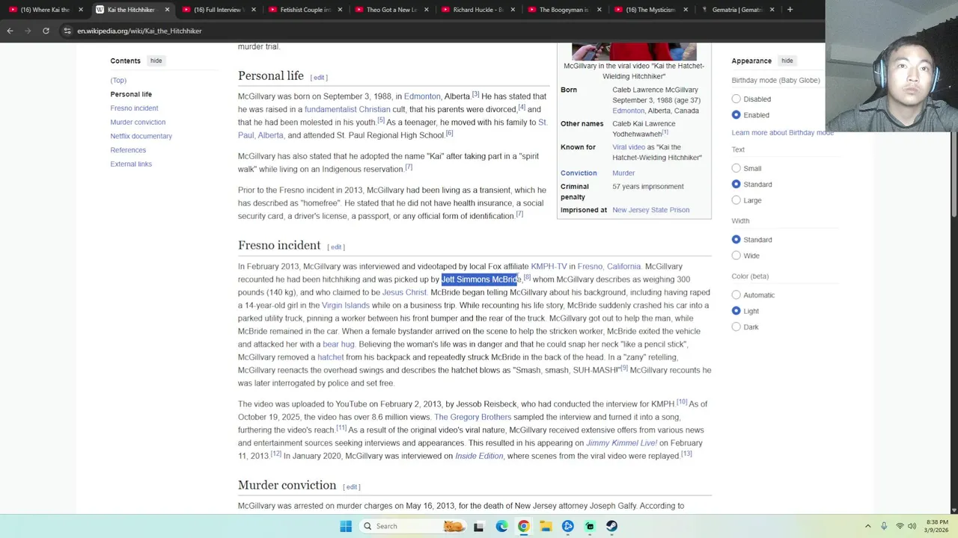The width and height of the screenshot is (958, 538).
Task: Open the Jesus Christ link
Action: 404,292
